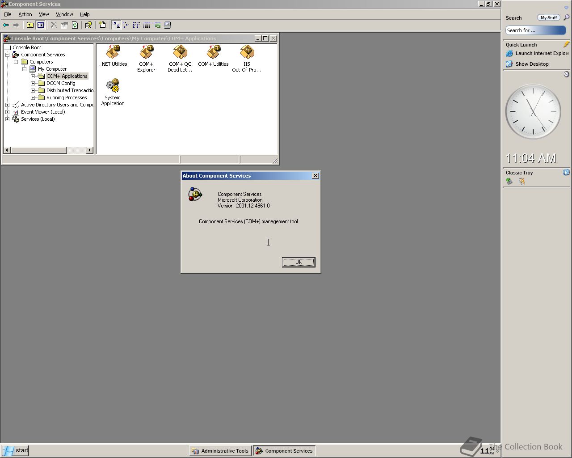Click console tree horizontal scrollbar right arrow
Viewport: 572px width, 458px height.
tap(90, 150)
